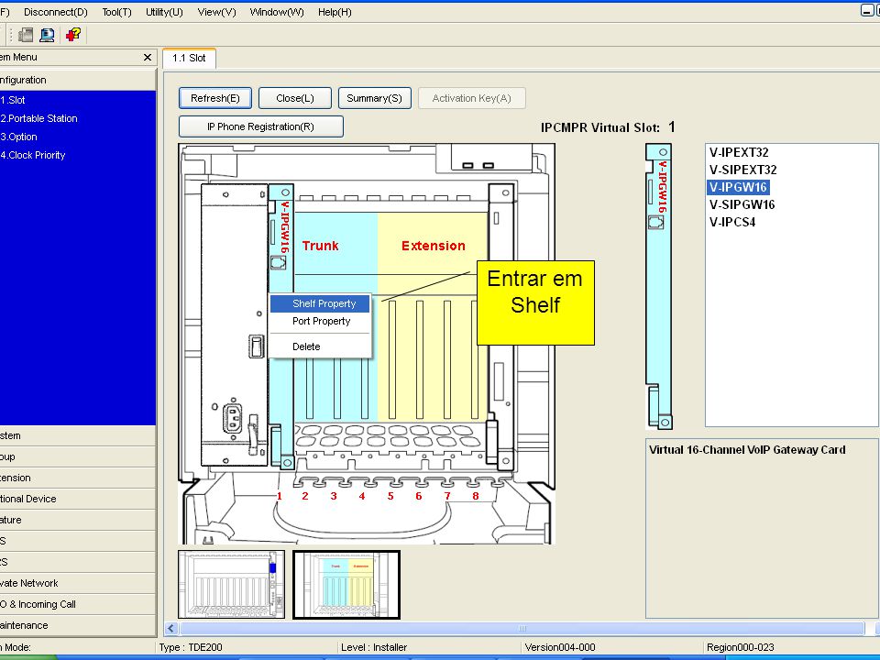
Task: Expand the Private Network section
Action: coord(77,583)
